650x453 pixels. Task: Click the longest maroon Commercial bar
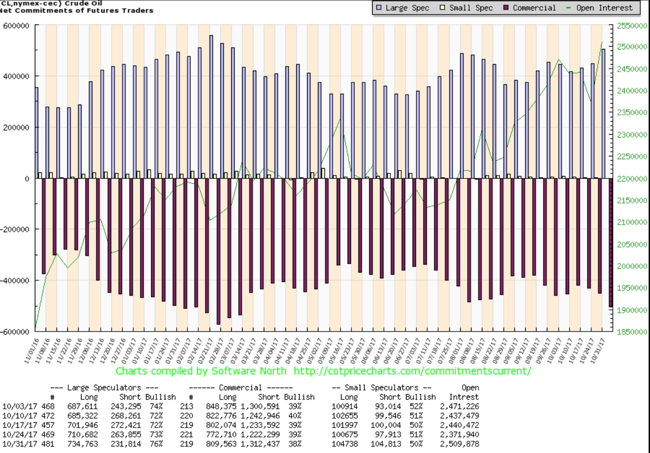click(219, 251)
